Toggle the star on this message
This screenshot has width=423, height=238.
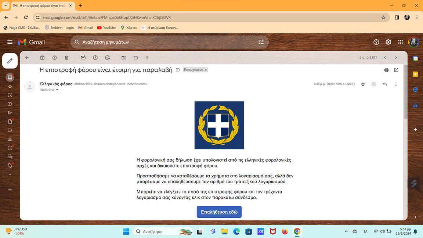(363, 84)
